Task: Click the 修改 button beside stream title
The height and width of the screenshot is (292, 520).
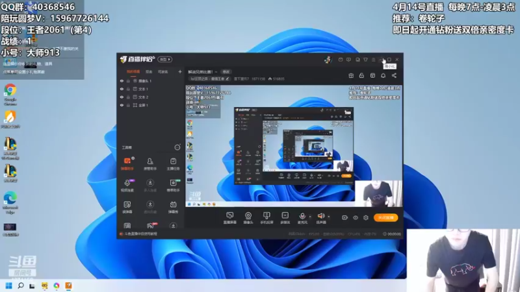Action: tap(226, 72)
